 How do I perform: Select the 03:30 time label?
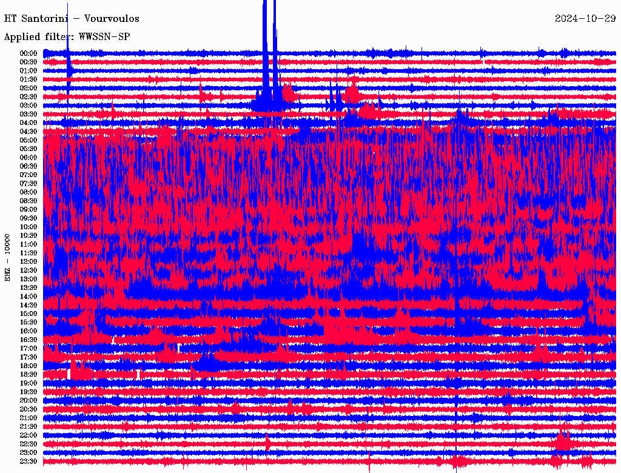tap(28, 114)
